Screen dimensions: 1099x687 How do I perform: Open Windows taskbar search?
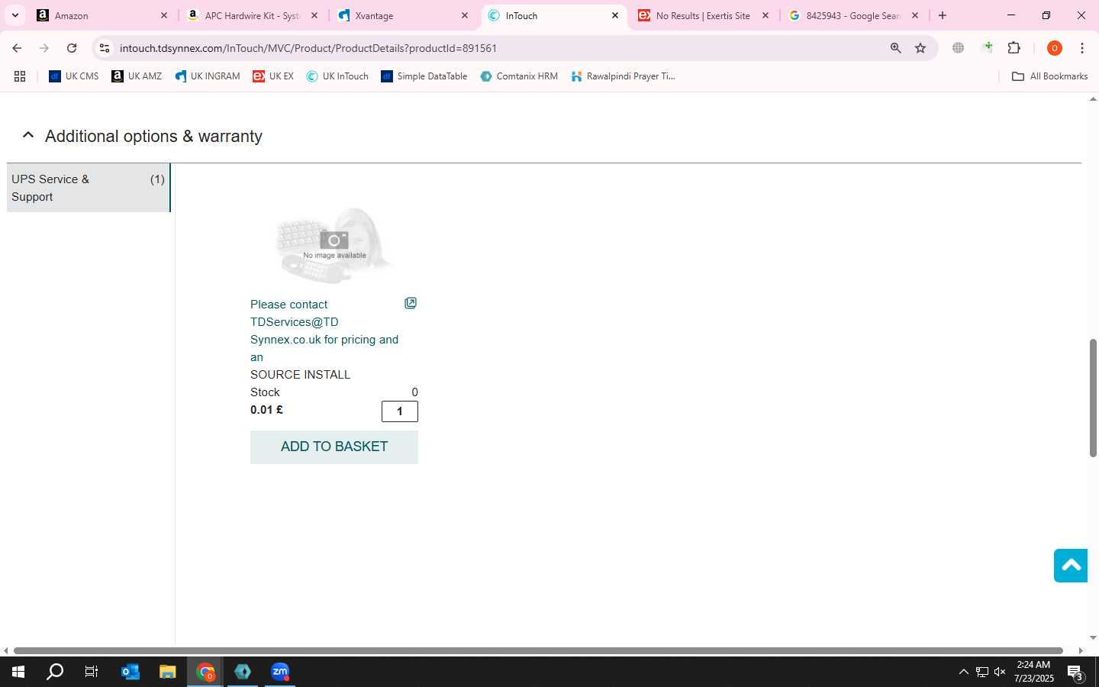[55, 672]
